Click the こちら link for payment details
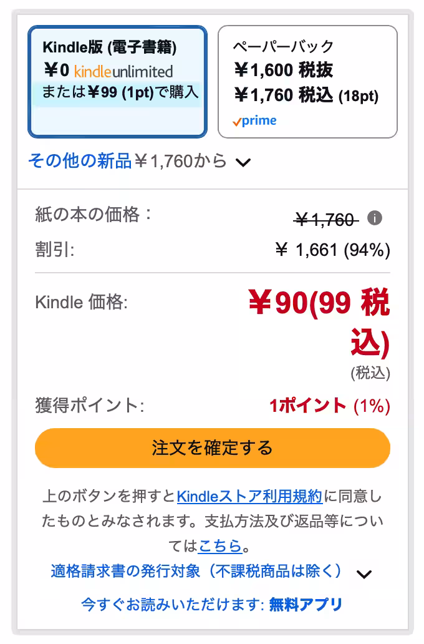The height and width of the screenshot is (644, 424). pyautogui.click(x=219, y=545)
